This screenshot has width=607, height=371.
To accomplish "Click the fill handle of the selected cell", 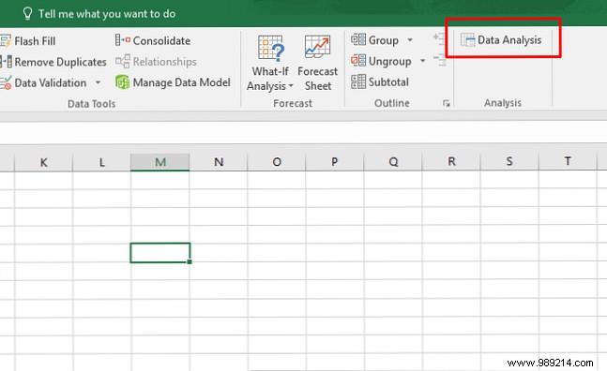I will [190, 262].
